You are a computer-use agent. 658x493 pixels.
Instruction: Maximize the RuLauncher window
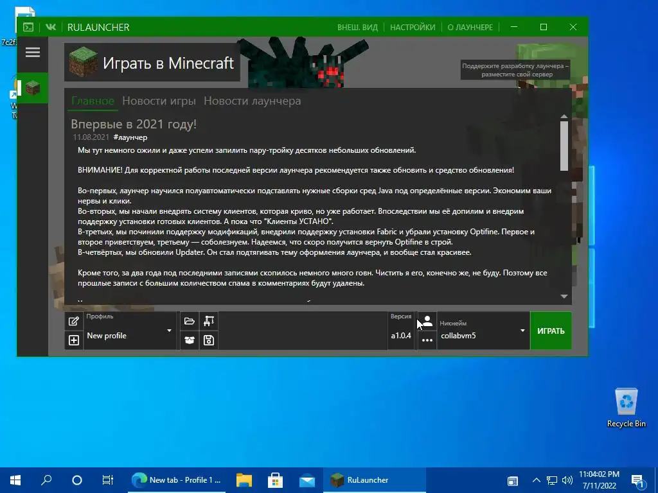[x=544, y=27]
